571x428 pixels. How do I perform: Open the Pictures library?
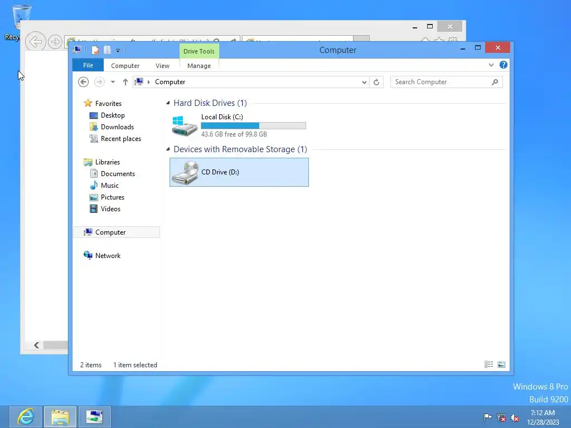point(113,197)
